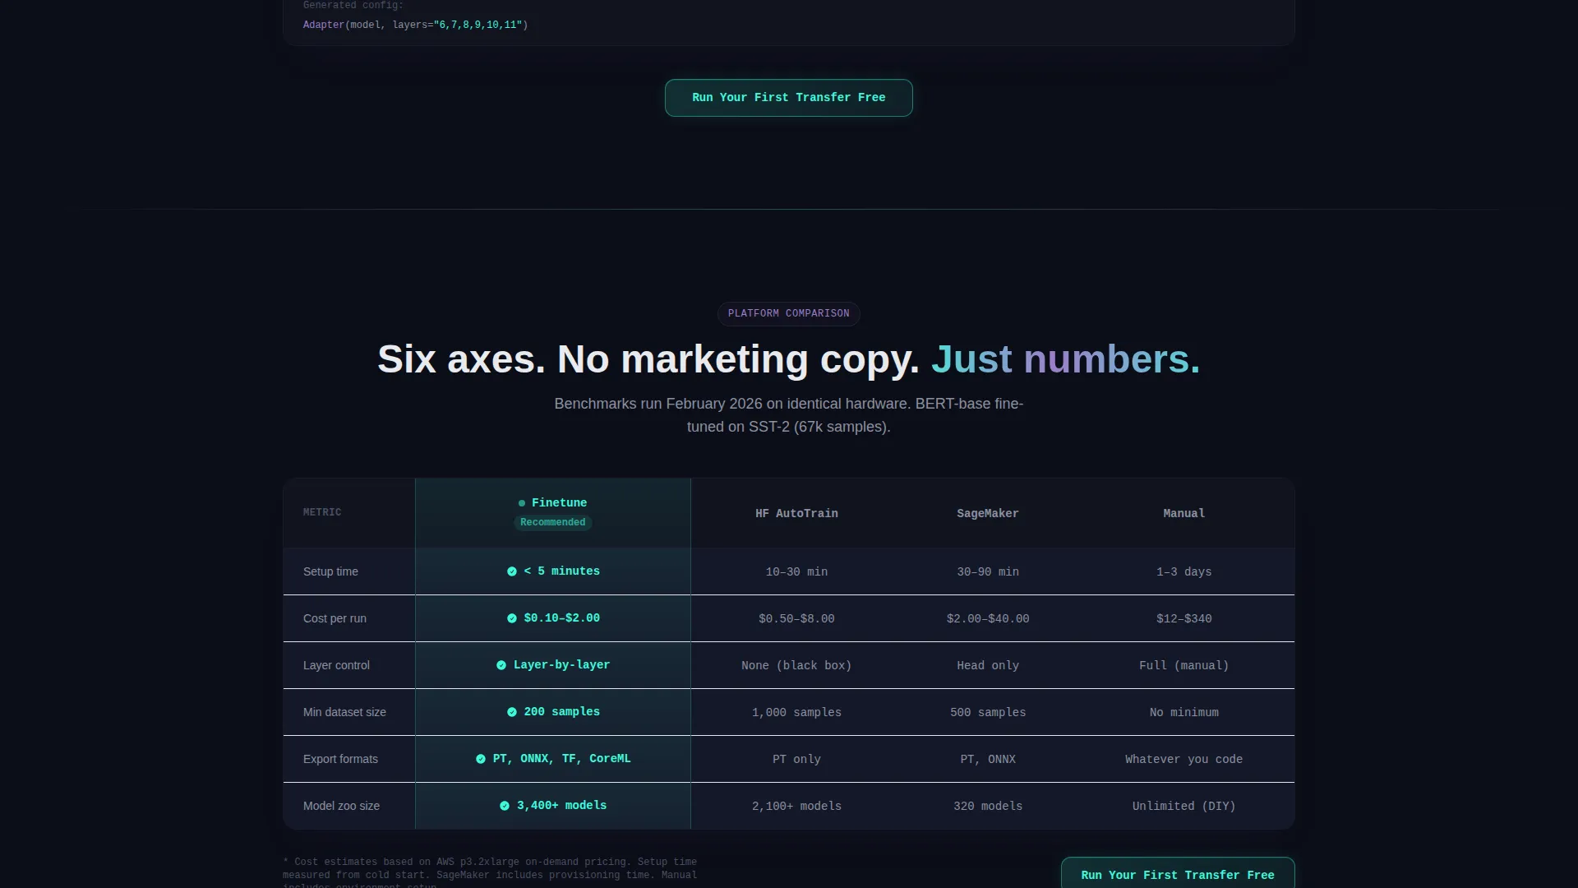Select the HF AutoTrain column header

796,514
